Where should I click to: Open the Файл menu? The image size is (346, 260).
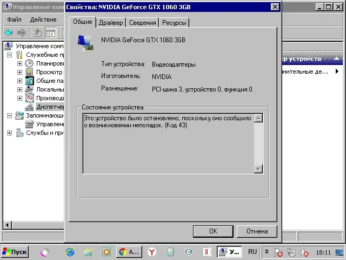click(14, 19)
